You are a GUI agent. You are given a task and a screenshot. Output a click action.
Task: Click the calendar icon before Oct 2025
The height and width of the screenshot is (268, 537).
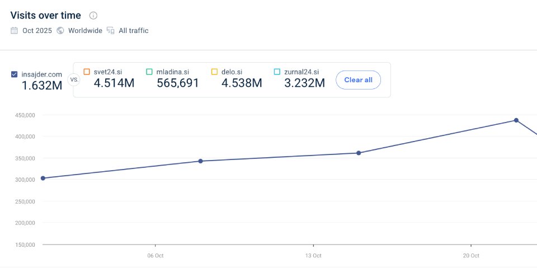(x=15, y=31)
